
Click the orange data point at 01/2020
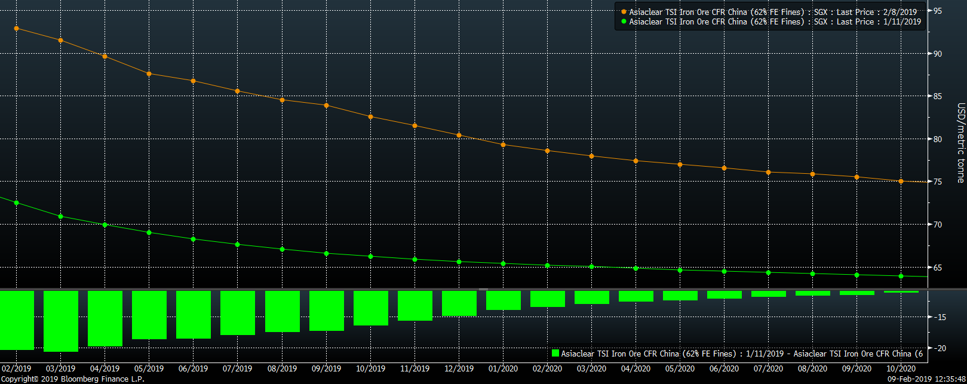[503, 145]
